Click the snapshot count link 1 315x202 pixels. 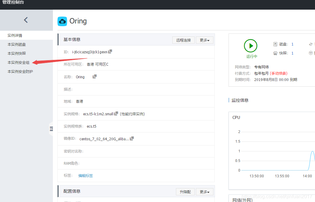[293, 53]
